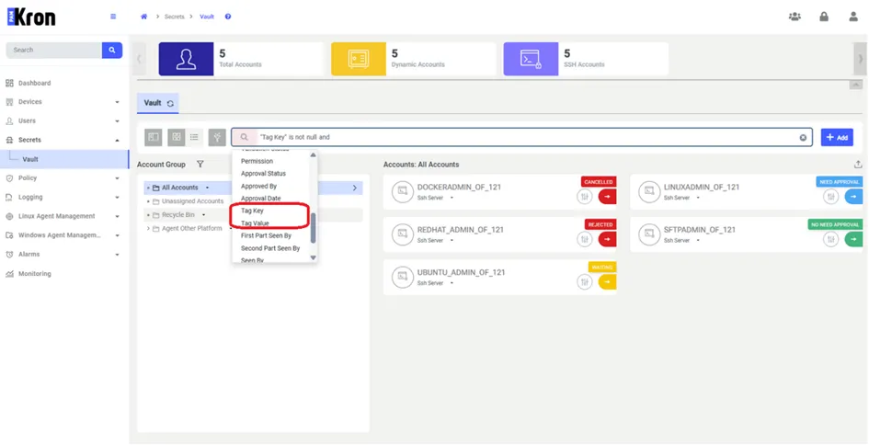Click the Dynamic Accounts card icon
This screenshot has height=445, width=869.
click(x=359, y=59)
